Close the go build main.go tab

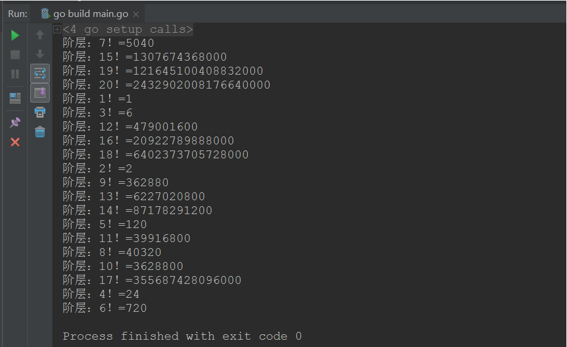coord(136,15)
